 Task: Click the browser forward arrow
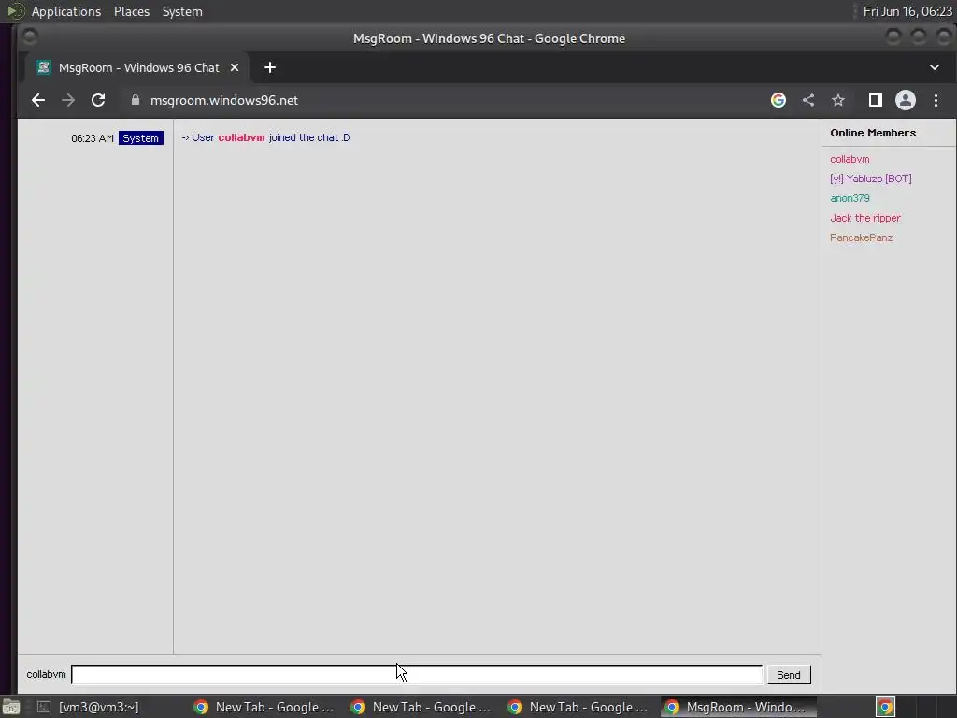(67, 100)
